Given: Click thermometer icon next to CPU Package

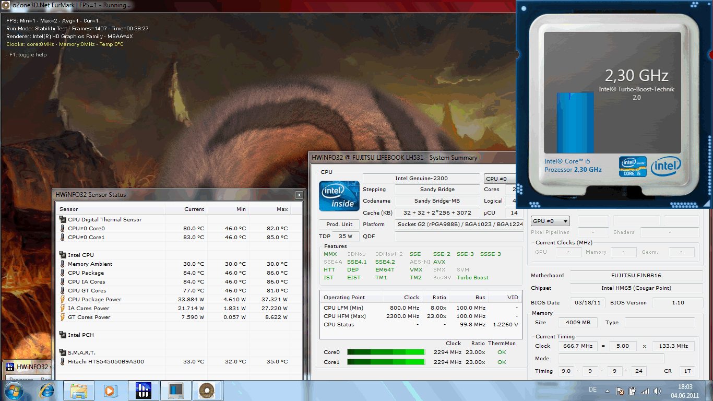Looking at the screenshot, I should coord(63,273).
